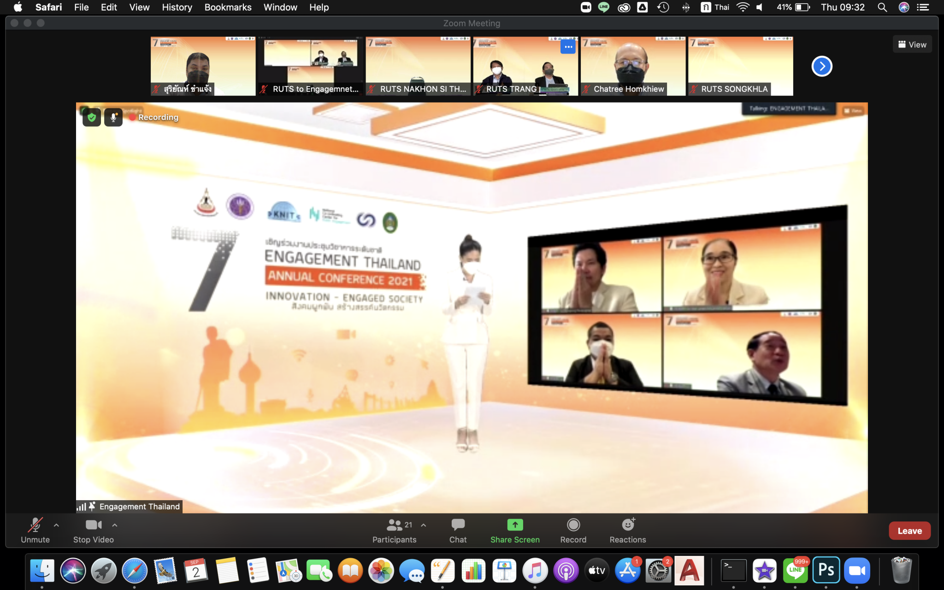This screenshot has height=590, width=944.
Task: Open volume control in menu bar
Action: pos(760,7)
